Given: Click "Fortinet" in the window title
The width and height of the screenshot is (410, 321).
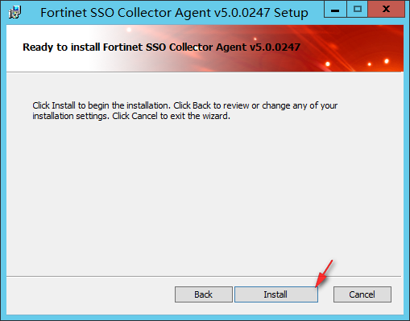Looking at the screenshot, I should click(x=63, y=13).
